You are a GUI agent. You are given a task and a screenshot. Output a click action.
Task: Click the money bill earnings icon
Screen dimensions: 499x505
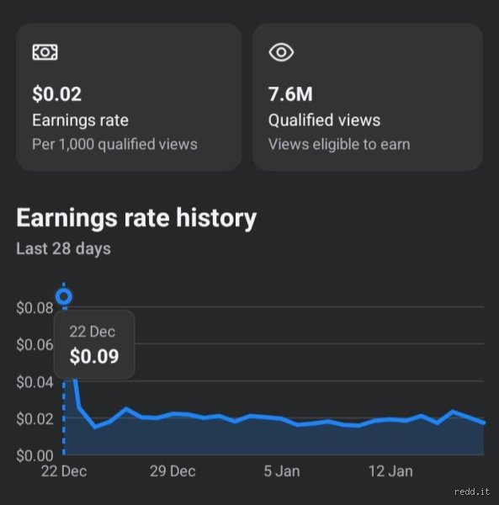[45, 52]
